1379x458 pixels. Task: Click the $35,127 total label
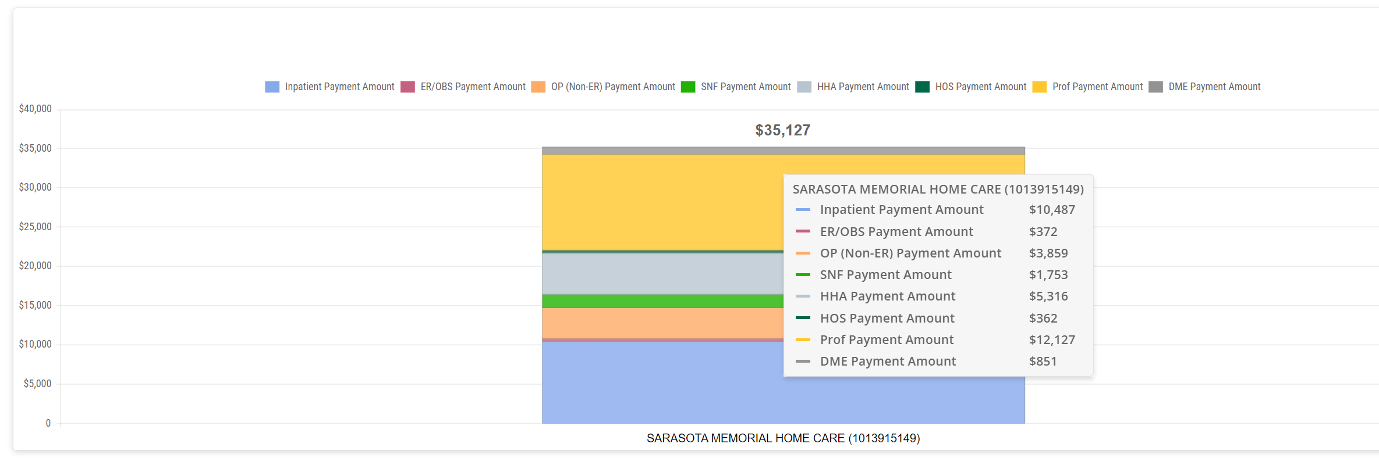[x=783, y=130]
